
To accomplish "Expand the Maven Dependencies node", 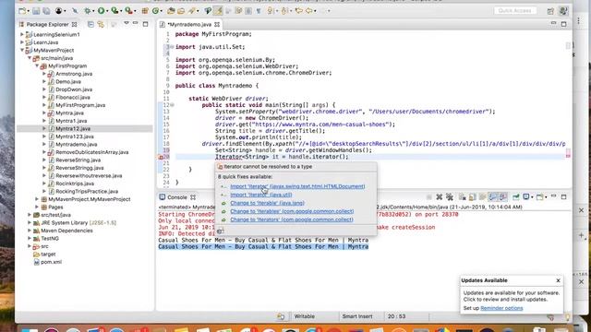I will pyautogui.click(x=30, y=231).
